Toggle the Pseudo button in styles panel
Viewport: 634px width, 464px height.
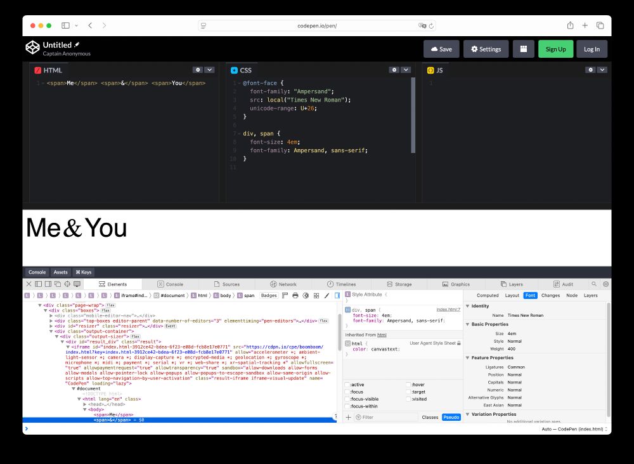coord(451,417)
